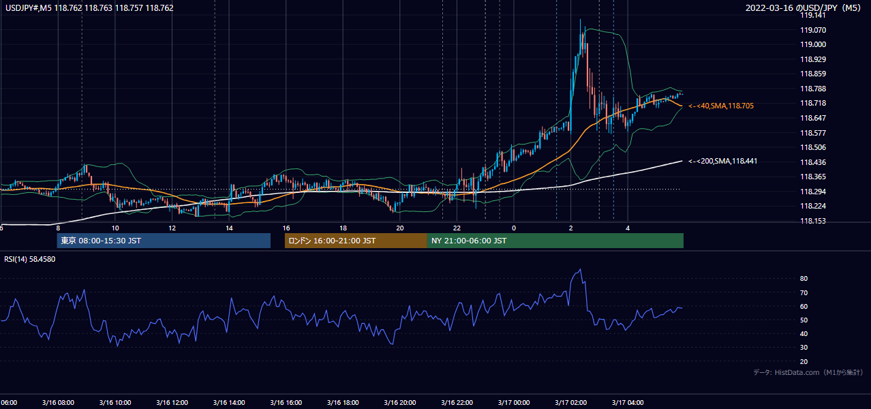The image size is (871, 409).
Task: Click hour marker 14 under the price chart
Action: [x=229, y=228]
